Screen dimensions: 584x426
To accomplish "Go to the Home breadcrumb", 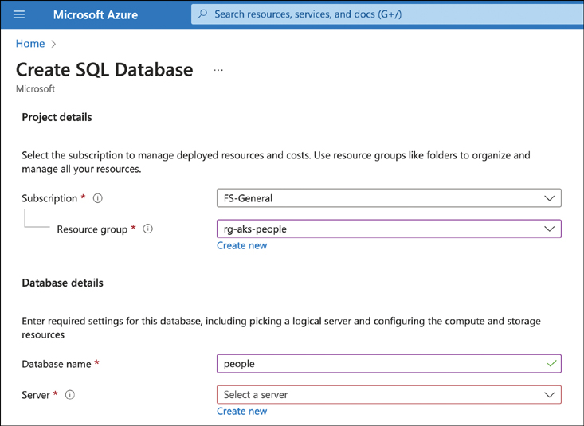I will click(x=30, y=44).
